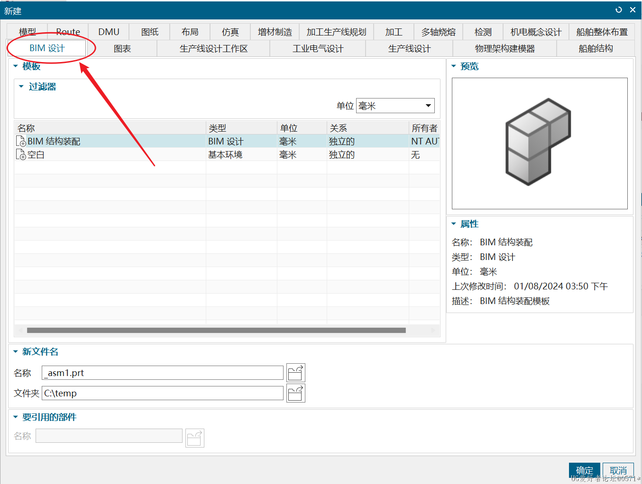Open browse folder icon next to 文件夹 field
This screenshot has width=642, height=484.
(x=296, y=393)
